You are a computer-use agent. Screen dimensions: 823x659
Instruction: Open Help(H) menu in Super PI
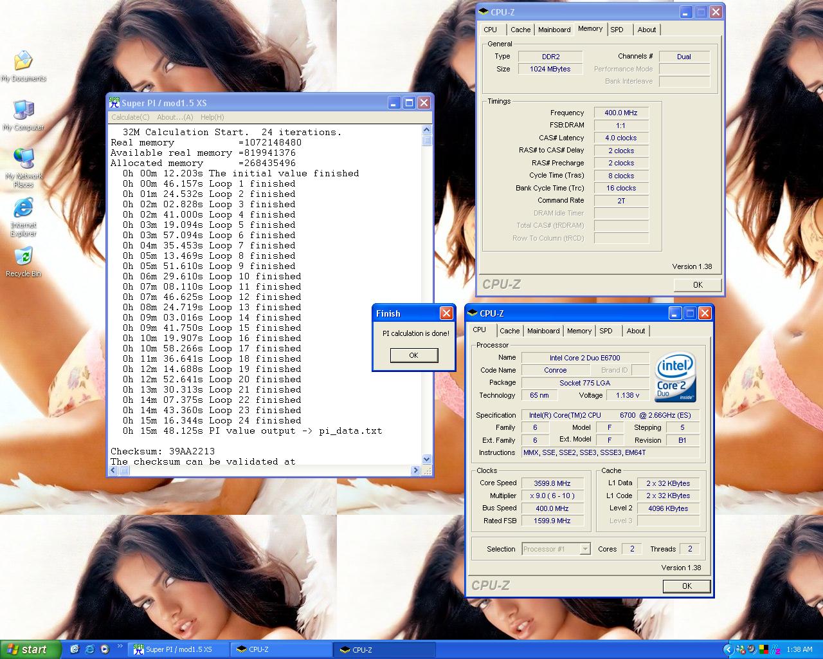point(212,117)
